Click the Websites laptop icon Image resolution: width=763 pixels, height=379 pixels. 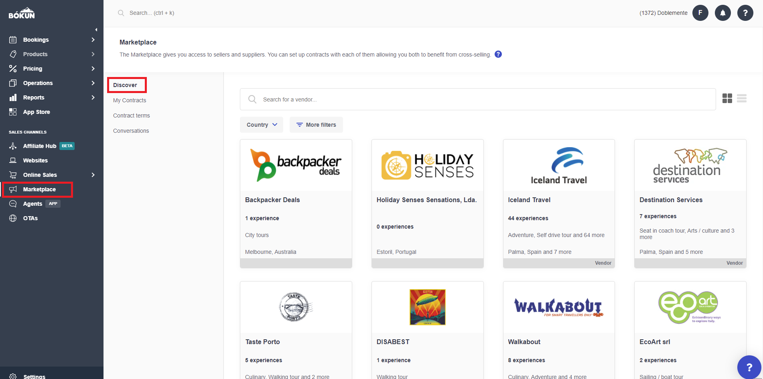coord(13,160)
